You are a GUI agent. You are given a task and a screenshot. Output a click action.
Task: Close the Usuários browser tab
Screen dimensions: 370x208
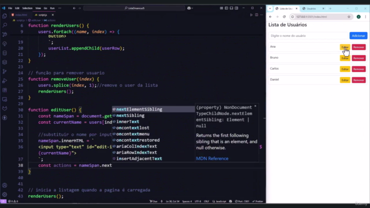323,9
